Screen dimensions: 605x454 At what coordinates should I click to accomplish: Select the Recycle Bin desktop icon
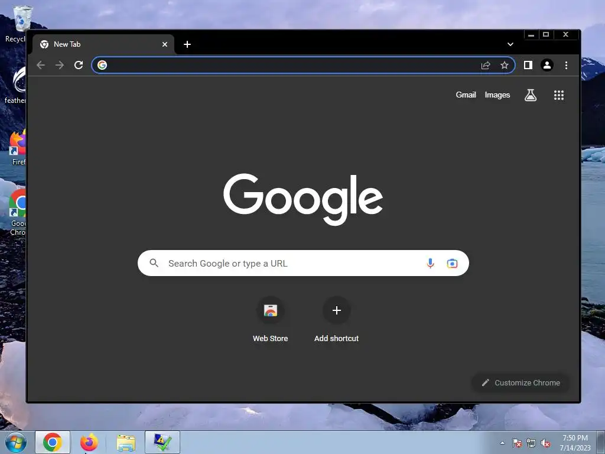tap(16, 24)
